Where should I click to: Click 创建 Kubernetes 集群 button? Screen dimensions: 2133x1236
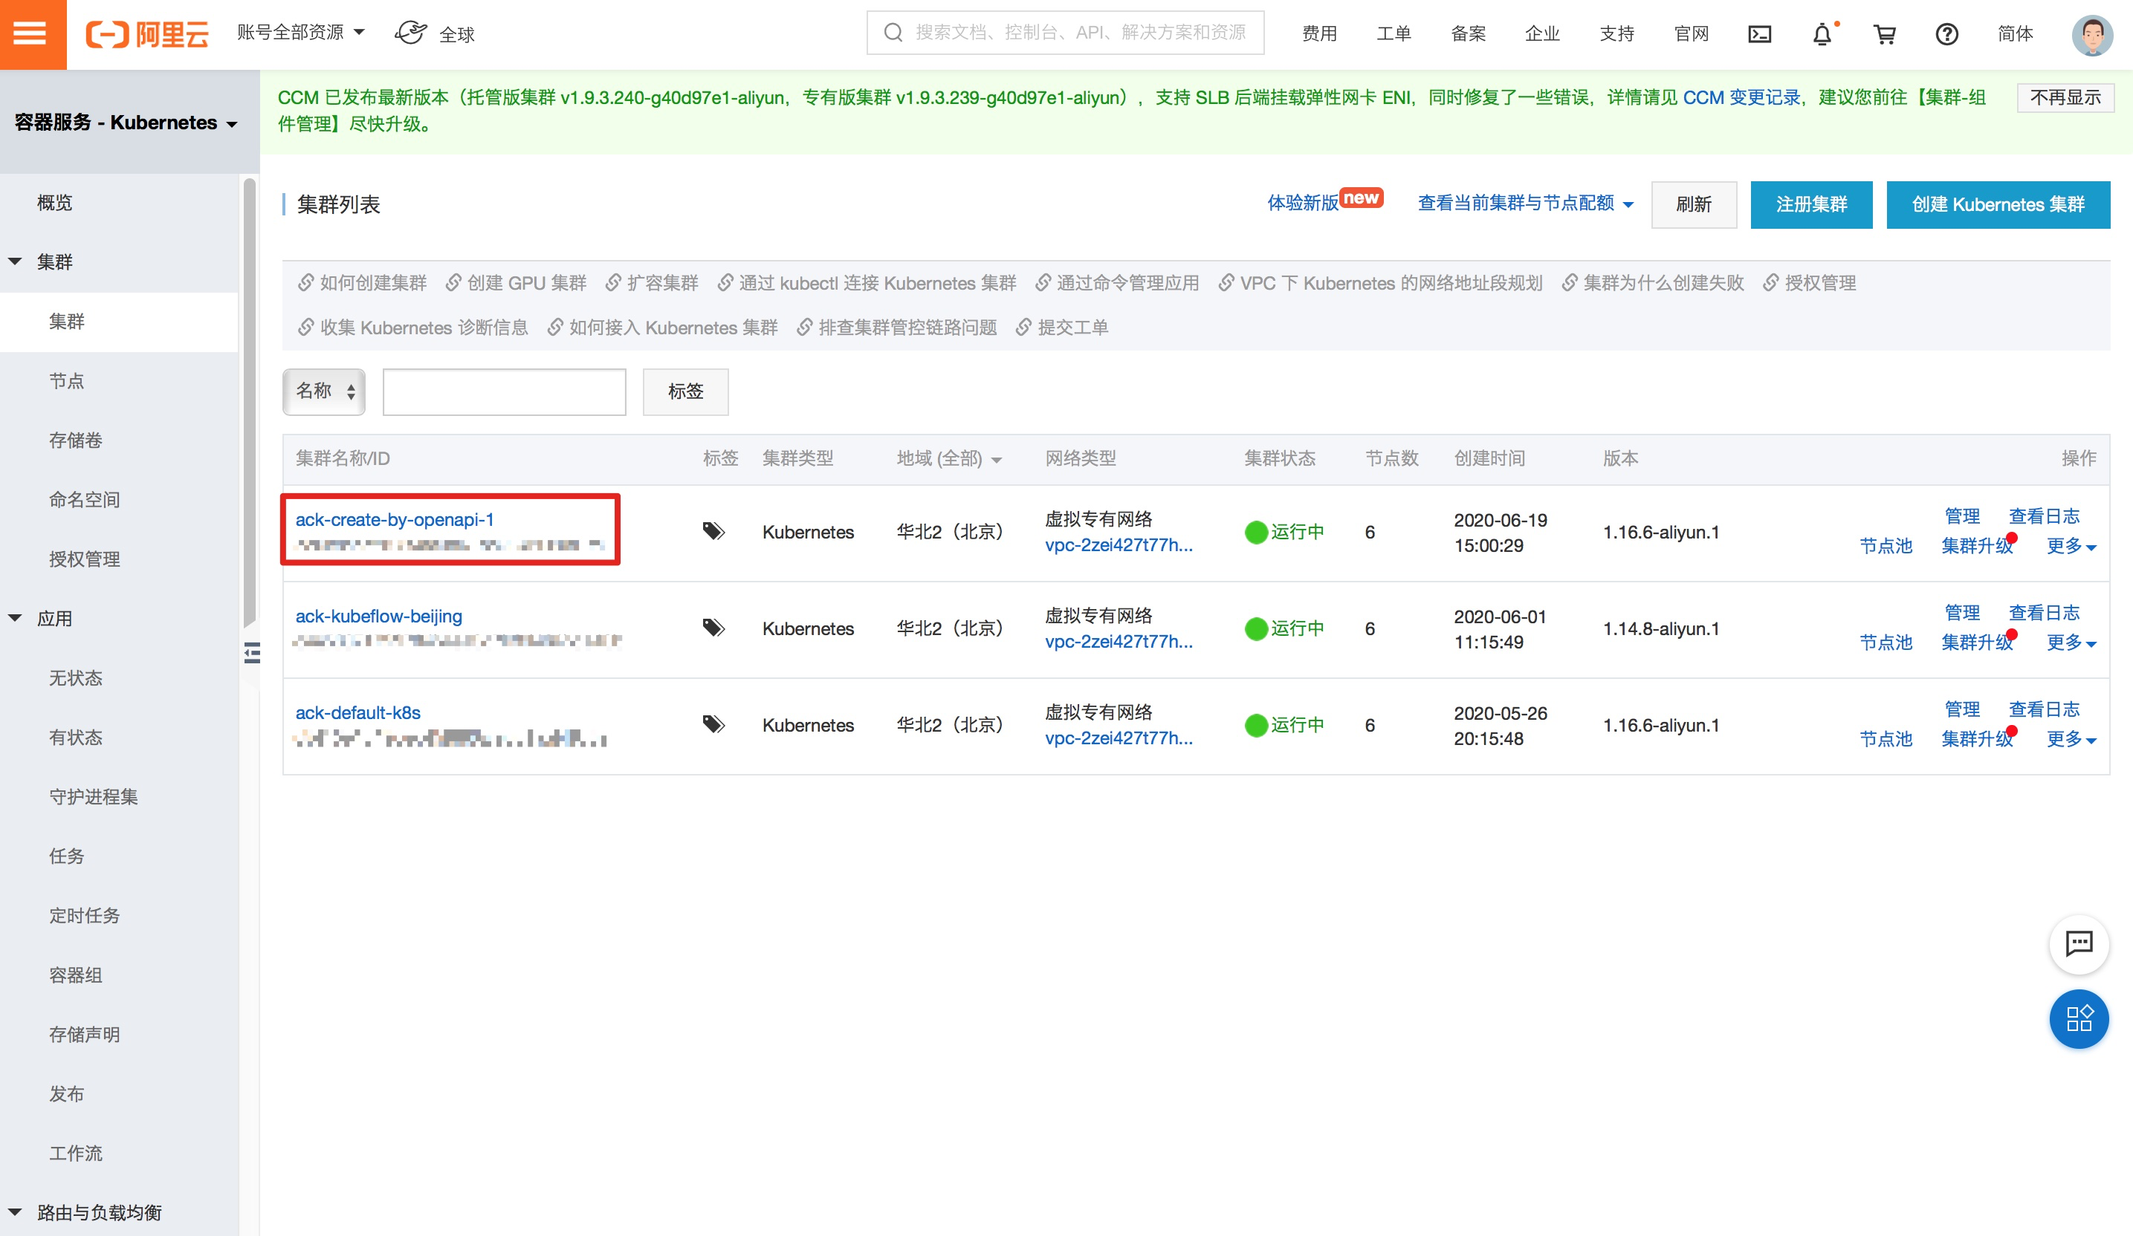(x=1998, y=204)
